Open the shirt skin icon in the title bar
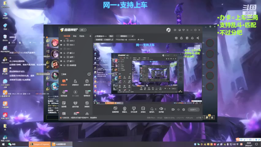The width and height of the screenshot is (261, 147). tap(183, 30)
